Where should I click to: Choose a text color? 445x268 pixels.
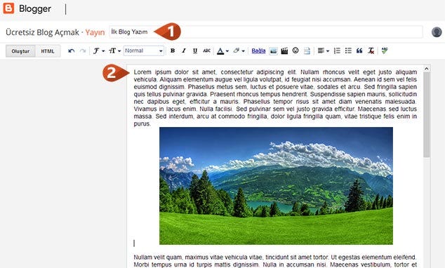(222, 51)
